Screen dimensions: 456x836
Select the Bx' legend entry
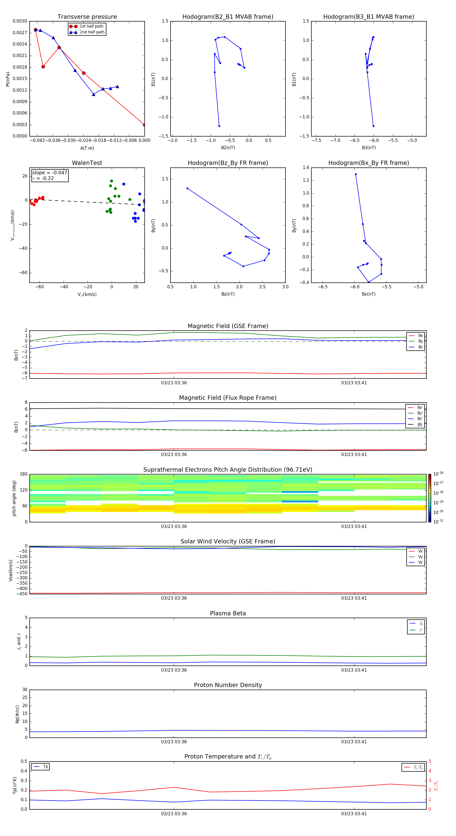click(x=415, y=408)
